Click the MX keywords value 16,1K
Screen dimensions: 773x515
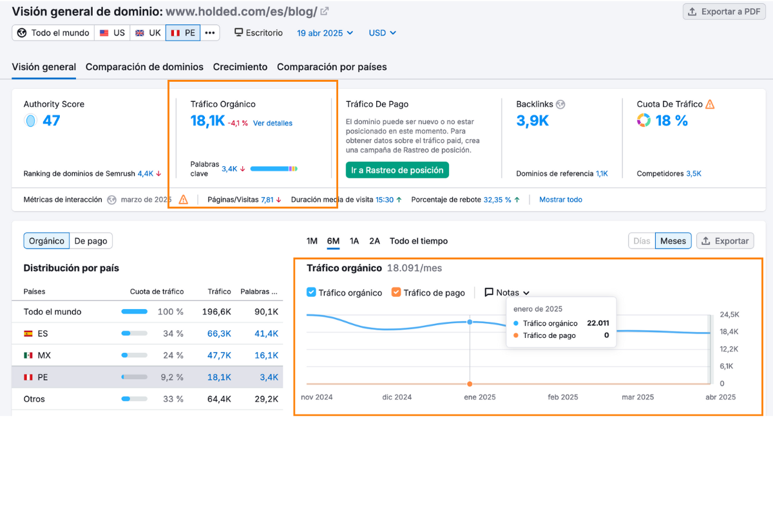267,355
